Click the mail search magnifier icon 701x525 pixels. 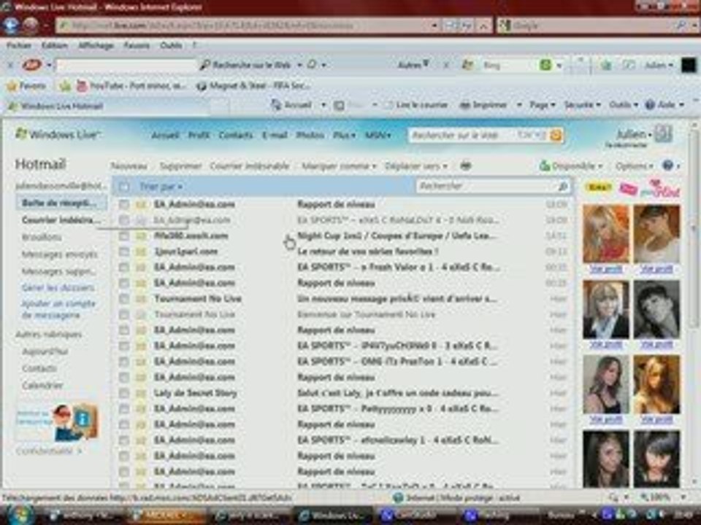[563, 187]
